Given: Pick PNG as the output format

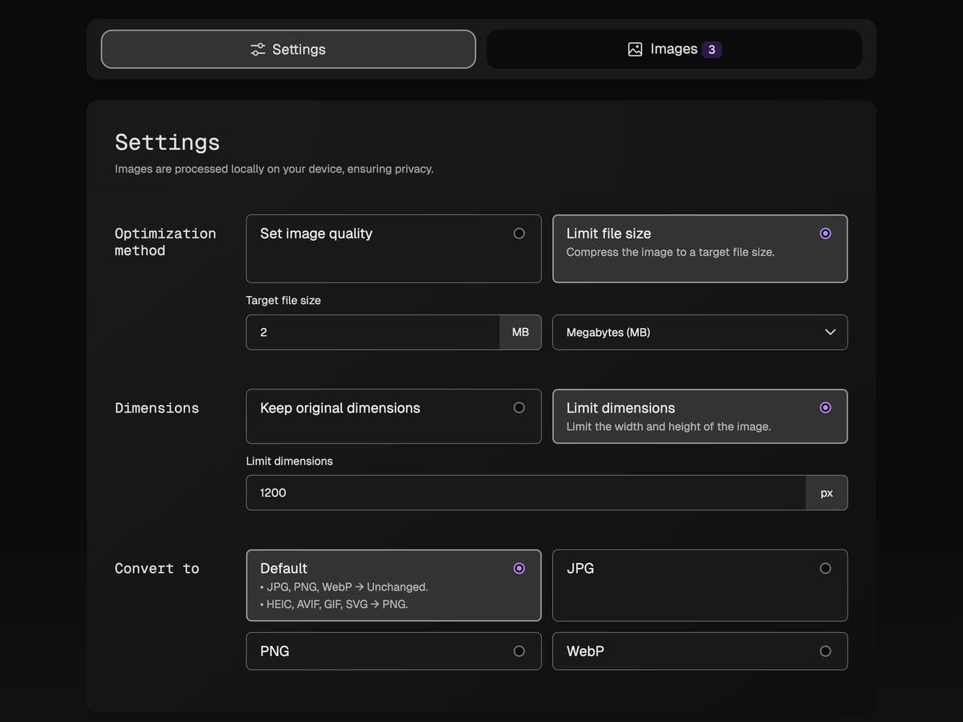Looking at the screenshot, I should point(393,651).
